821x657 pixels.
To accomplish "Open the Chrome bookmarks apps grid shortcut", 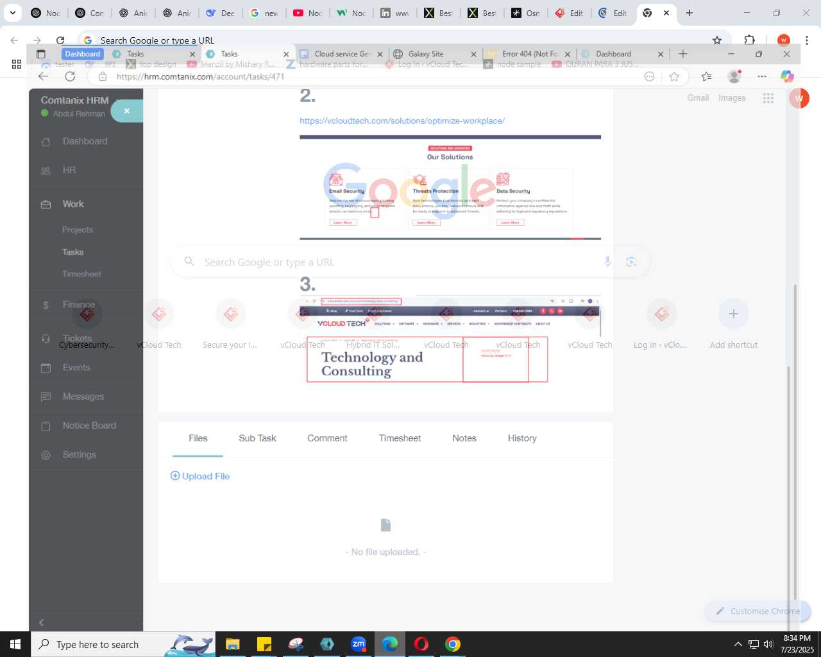I will pyautogui.click(x=17, y=64).
